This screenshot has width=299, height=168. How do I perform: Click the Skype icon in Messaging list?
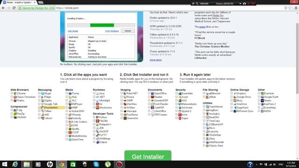pos(43,93)
